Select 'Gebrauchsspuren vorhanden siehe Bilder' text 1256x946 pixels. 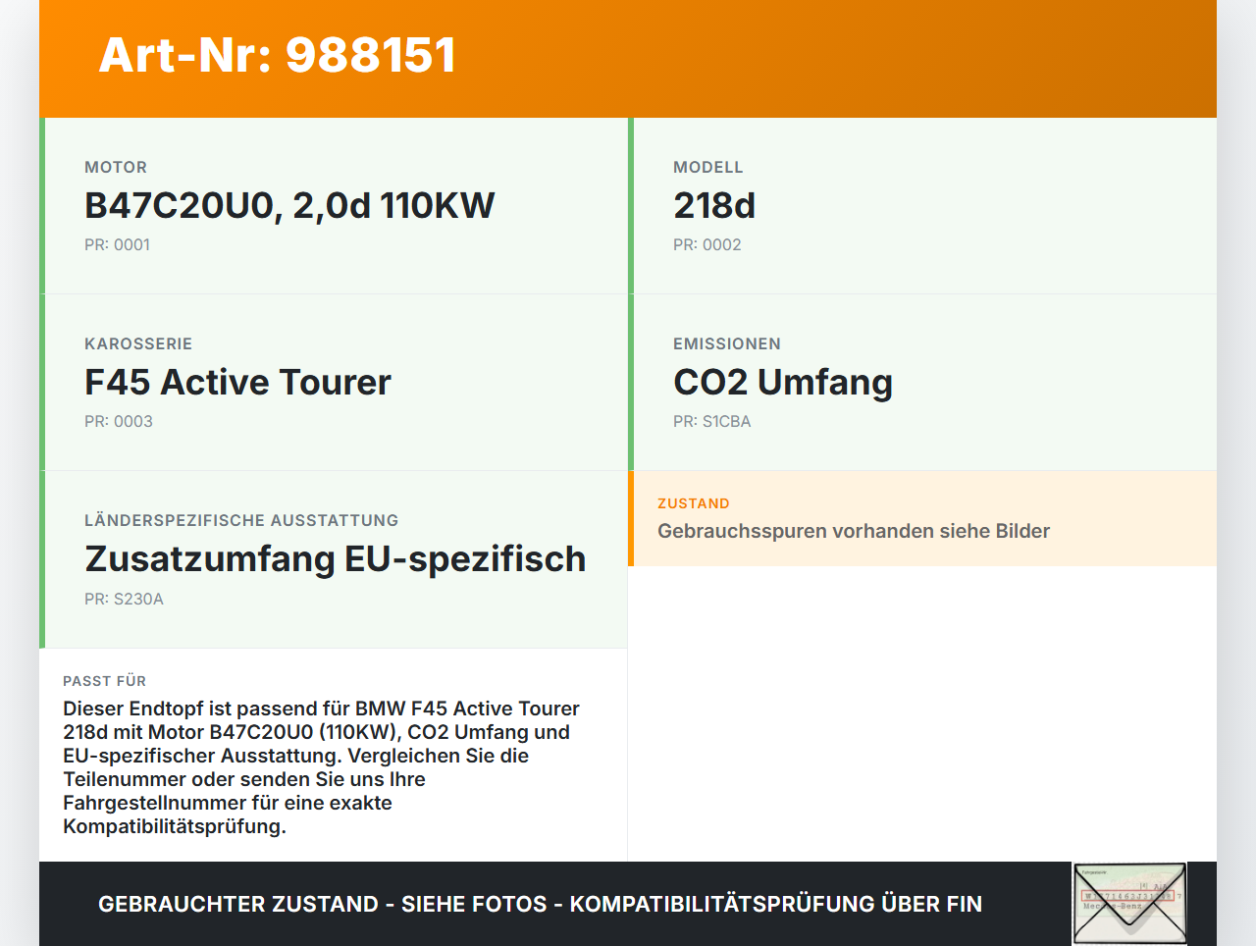[854, 532]
